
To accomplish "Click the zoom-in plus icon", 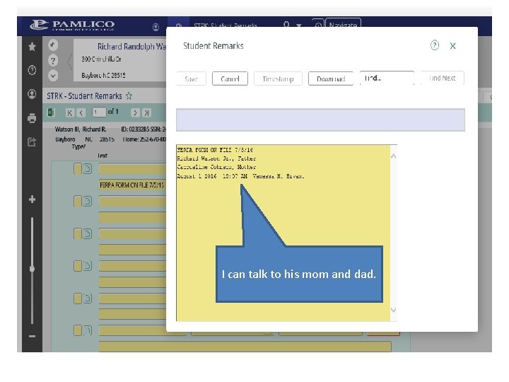I will pos(32,199).
